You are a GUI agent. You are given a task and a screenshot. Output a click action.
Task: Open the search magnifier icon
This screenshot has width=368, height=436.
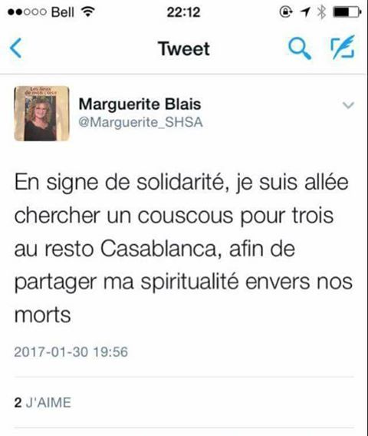tap(300, 49)
